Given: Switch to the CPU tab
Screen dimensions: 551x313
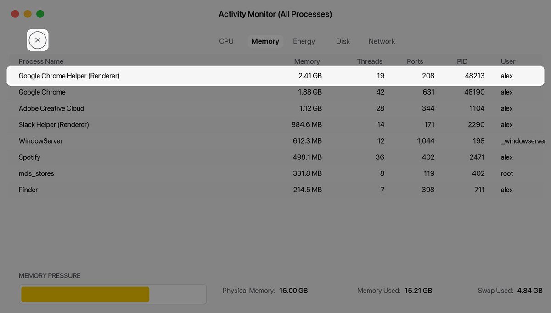Looking at the screenshot, I should 226,41.
